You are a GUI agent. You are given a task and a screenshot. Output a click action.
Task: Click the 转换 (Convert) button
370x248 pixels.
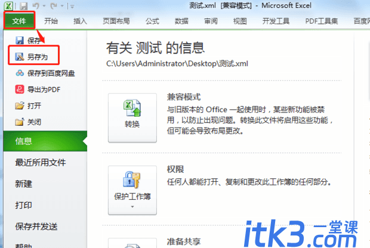[132, 117]
